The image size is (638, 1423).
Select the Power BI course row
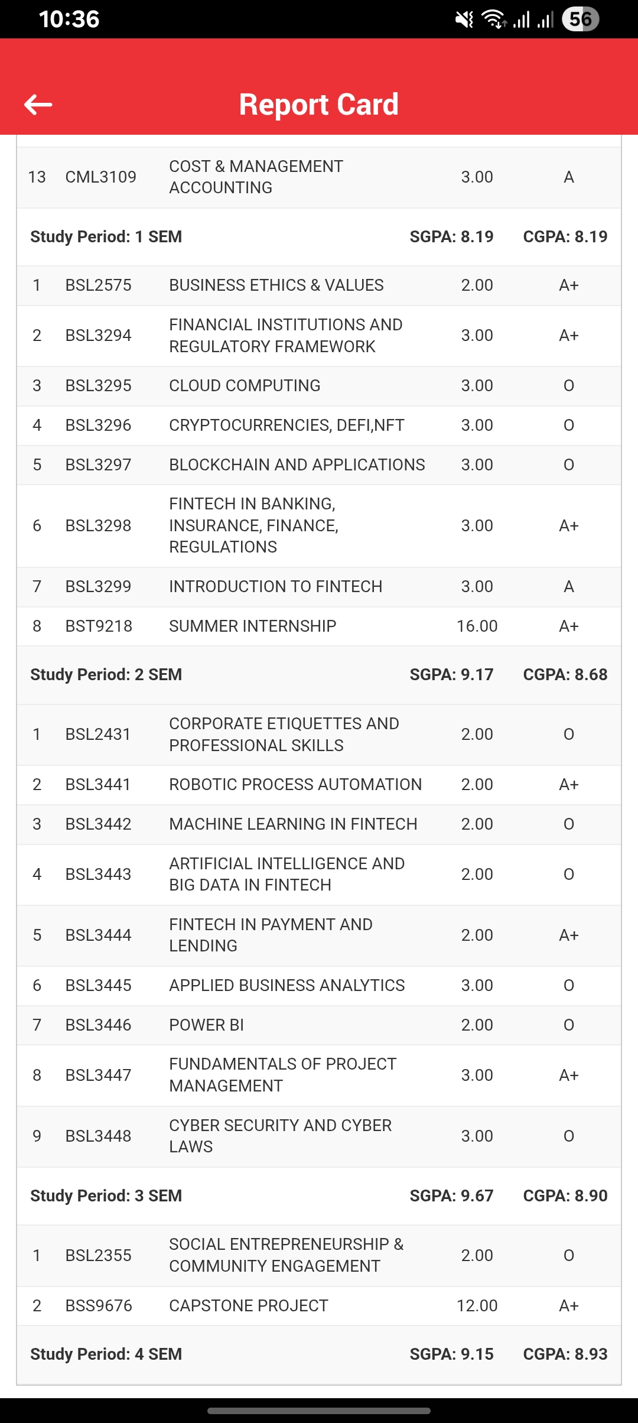point(319,1025)
